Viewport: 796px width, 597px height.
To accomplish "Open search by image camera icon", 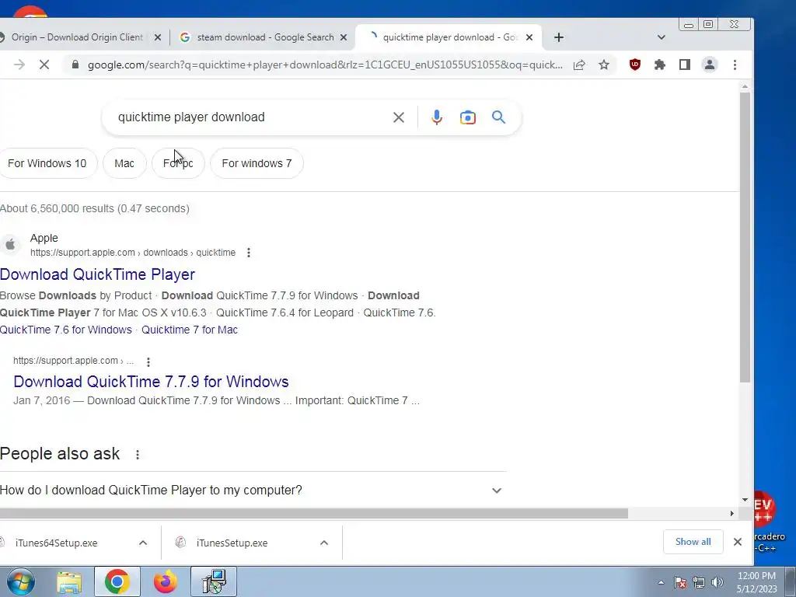I will click(467, 117).
